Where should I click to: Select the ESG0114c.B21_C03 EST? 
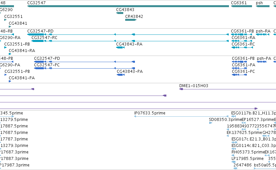tap(234, 149)
